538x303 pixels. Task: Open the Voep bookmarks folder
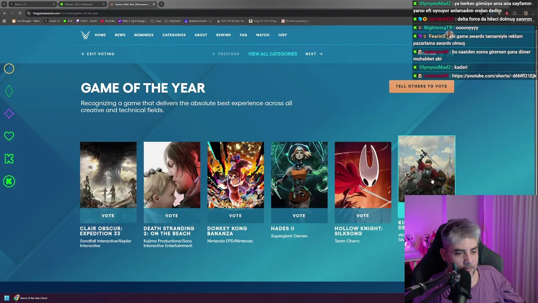click(156, 21)
